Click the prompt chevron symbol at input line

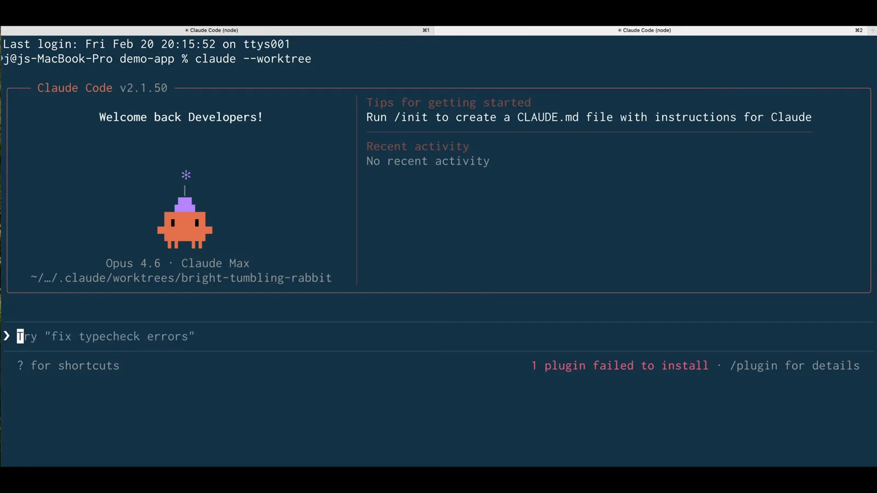tap(7, 336)
